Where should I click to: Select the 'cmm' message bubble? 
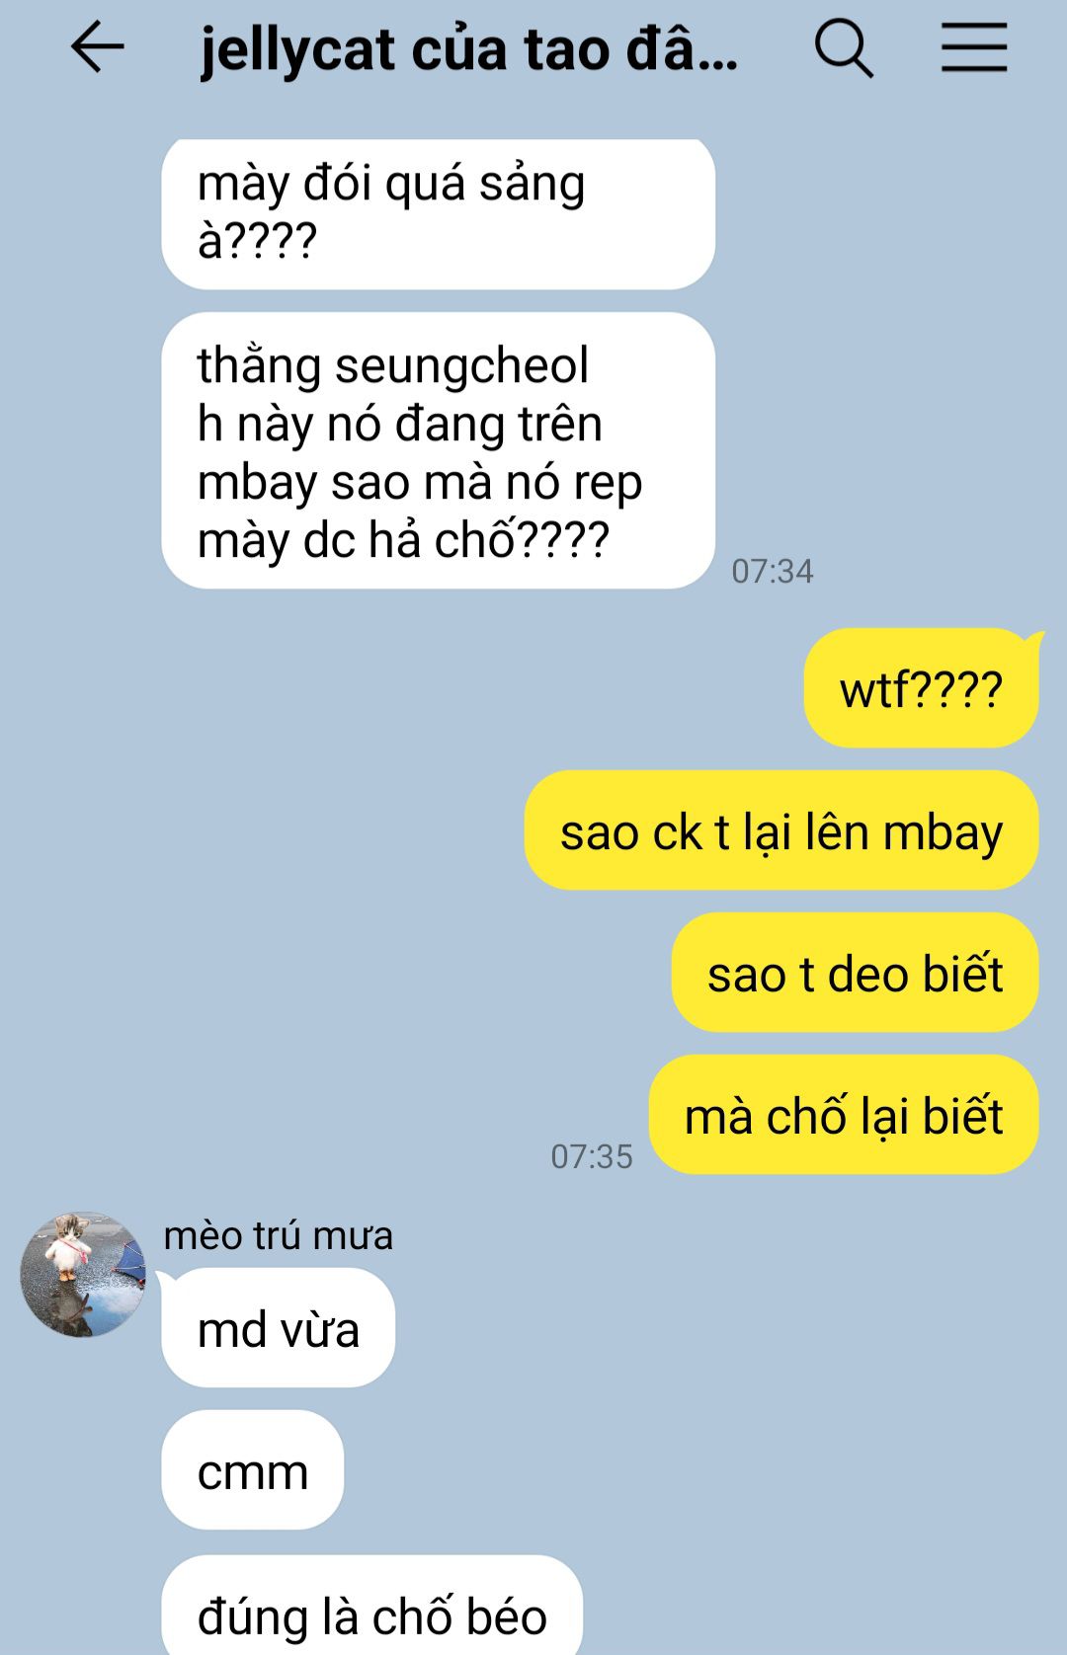click(x=253, y=1470)
